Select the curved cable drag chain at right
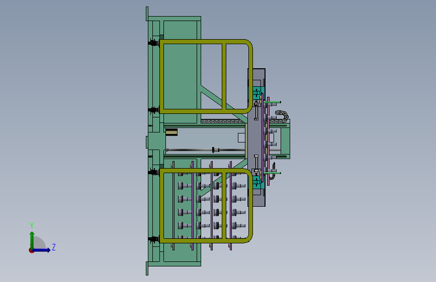This screenshot has width=436, height=282. click(x=282, y=116)
